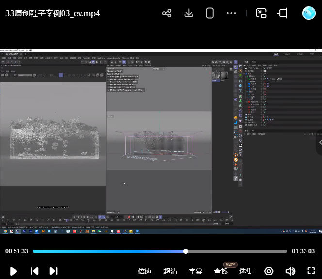The image size is (322, 279).
Task: Click the pin window icon beside avatar
Action: (283, 13)
